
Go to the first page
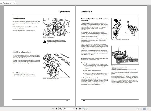[x=53, y=109]
